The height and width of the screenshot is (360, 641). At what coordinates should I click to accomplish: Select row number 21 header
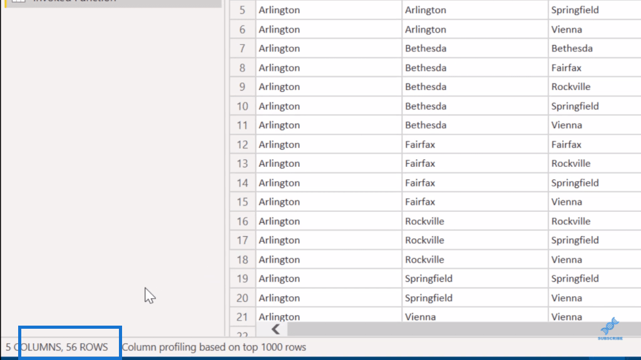[x=242, y=316]
